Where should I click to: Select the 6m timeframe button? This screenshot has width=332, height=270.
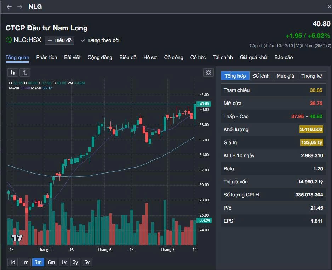point(51,262)
